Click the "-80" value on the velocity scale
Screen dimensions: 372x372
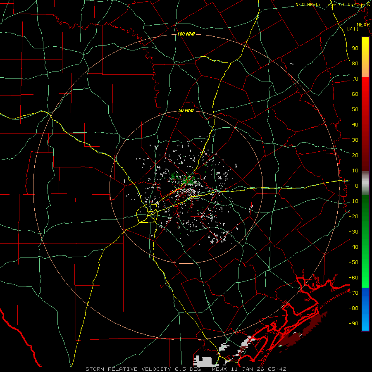coord(353,308)
